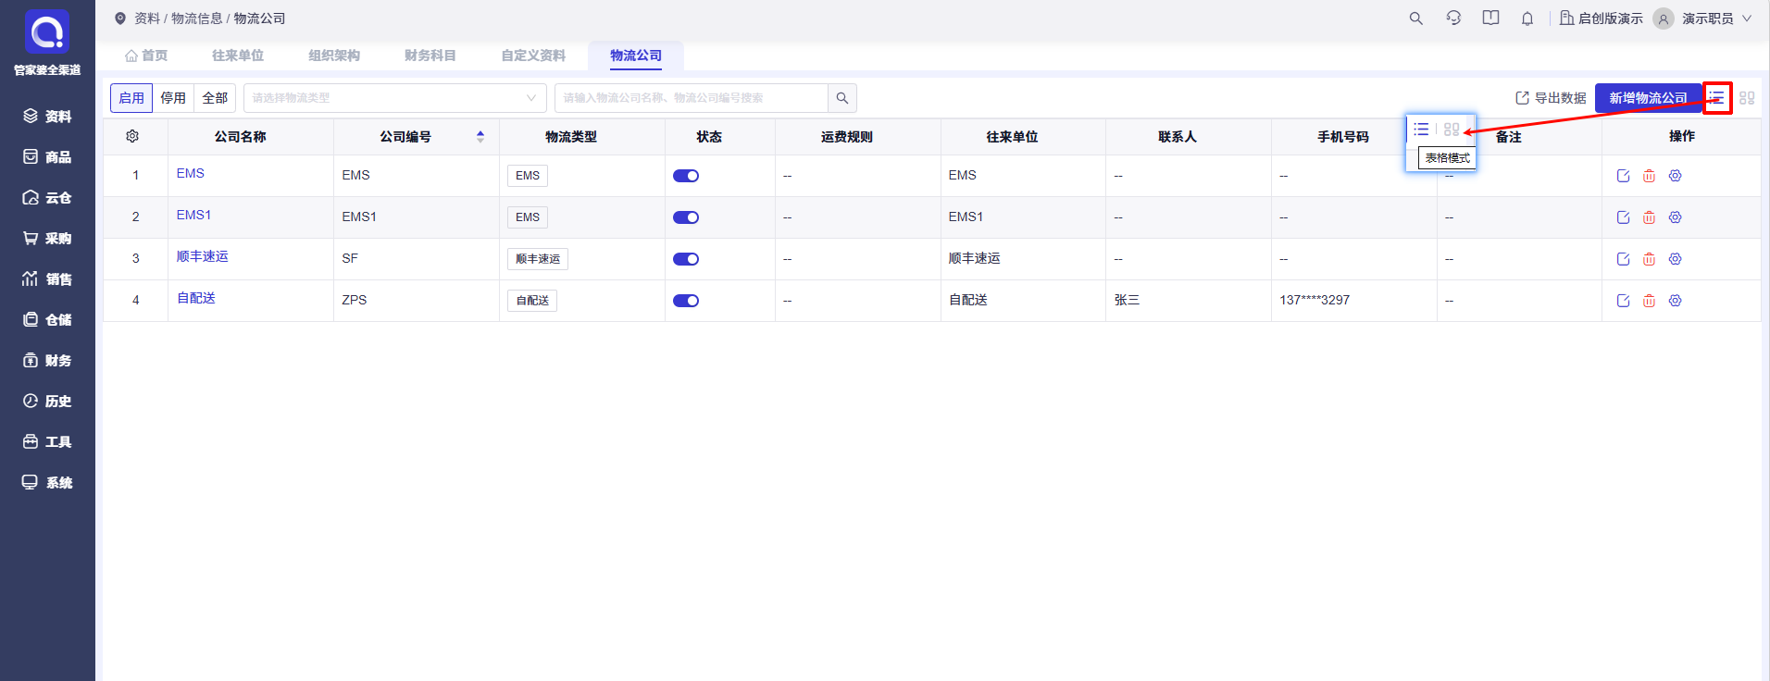Select the 启用 filter option

click(x=131, y=98)
